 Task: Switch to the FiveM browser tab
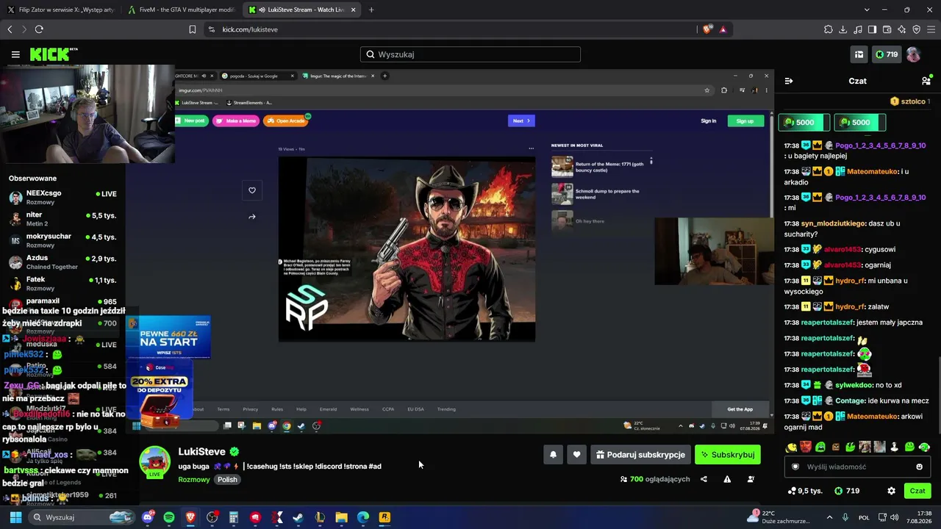point(182,10)
